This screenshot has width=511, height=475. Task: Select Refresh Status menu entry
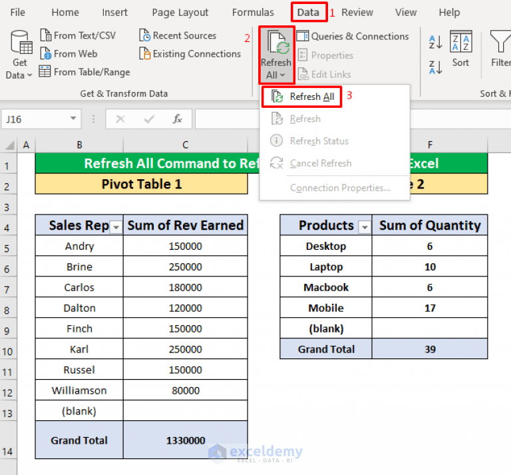tap(335, 141)
